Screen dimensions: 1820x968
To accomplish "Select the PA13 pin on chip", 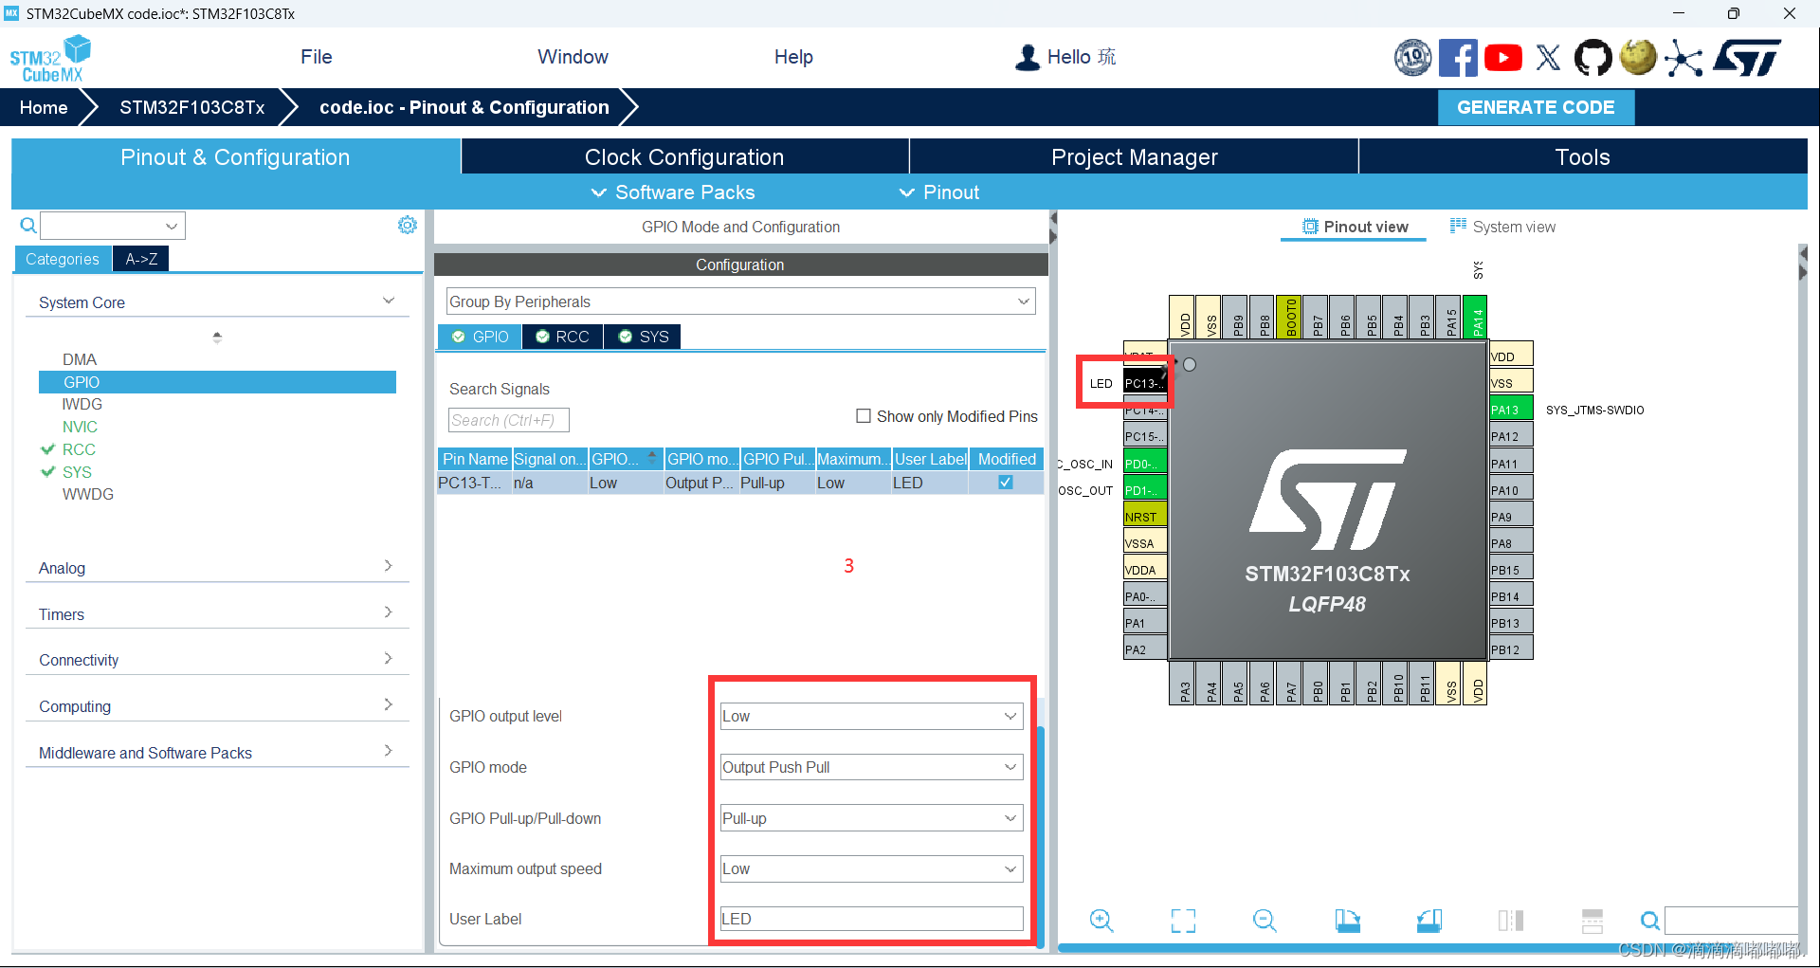I will [x=1511, y=410].
